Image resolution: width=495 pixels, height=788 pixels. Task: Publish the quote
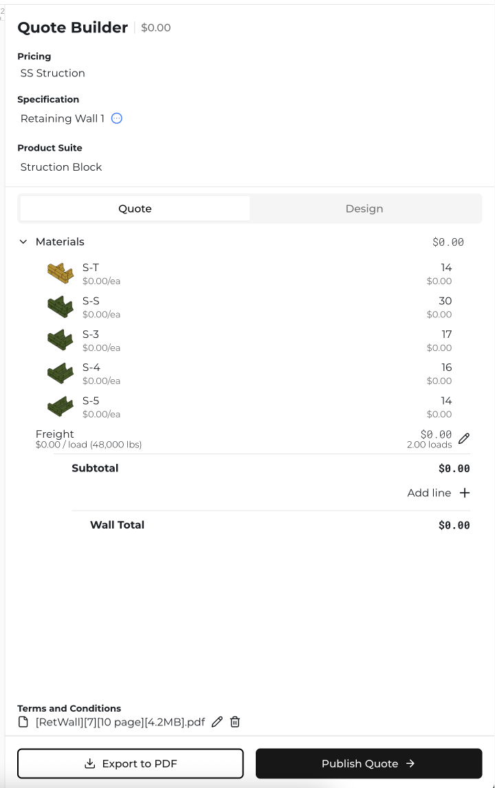coord(368,763)
